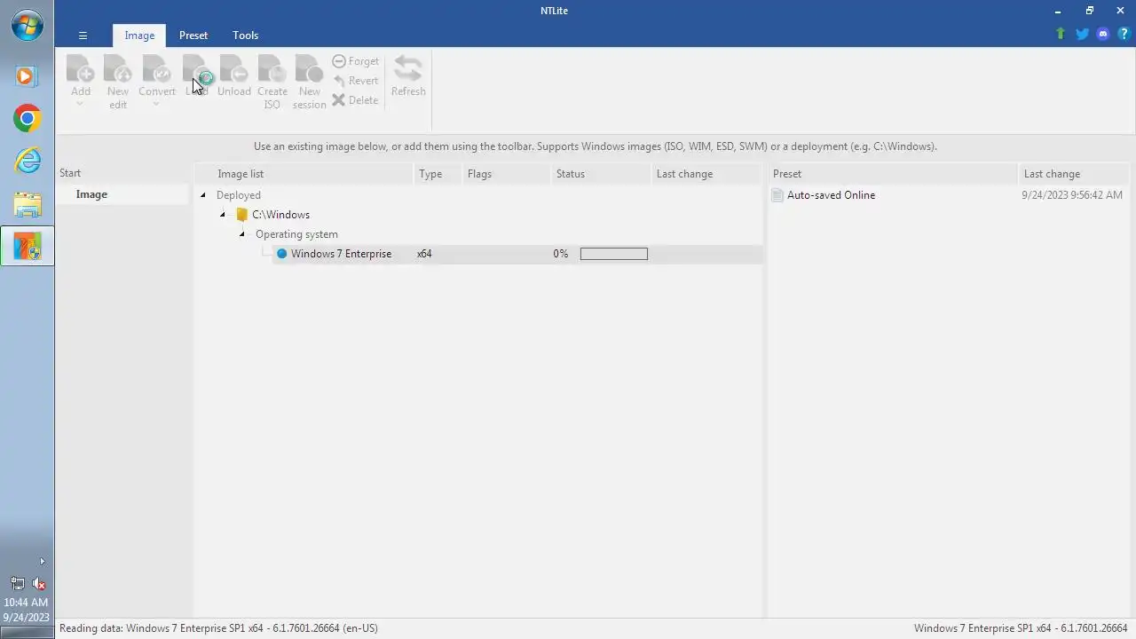Click the green update arrow icon
This screenshot has width=1136, height=639.
click(x=1061, y=34)
